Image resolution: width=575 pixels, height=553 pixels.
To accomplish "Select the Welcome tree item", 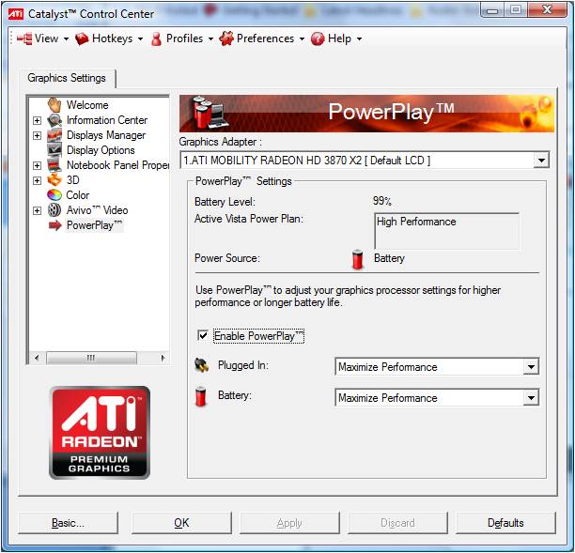I will tap(87, 105).
